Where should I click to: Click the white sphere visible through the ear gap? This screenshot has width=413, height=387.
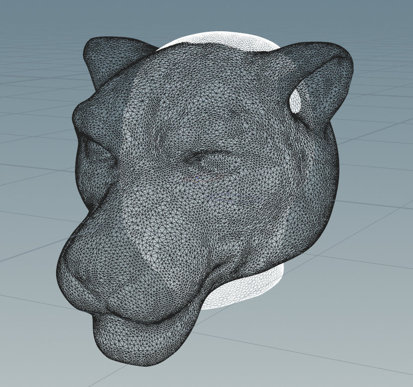[x=296, y=102]
